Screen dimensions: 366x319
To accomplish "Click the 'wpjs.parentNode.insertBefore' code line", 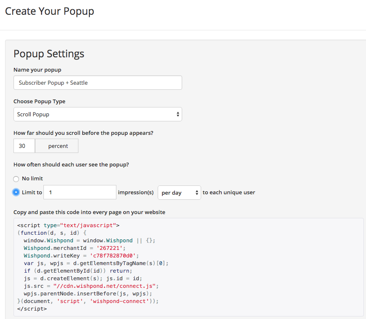I will 88,294.
